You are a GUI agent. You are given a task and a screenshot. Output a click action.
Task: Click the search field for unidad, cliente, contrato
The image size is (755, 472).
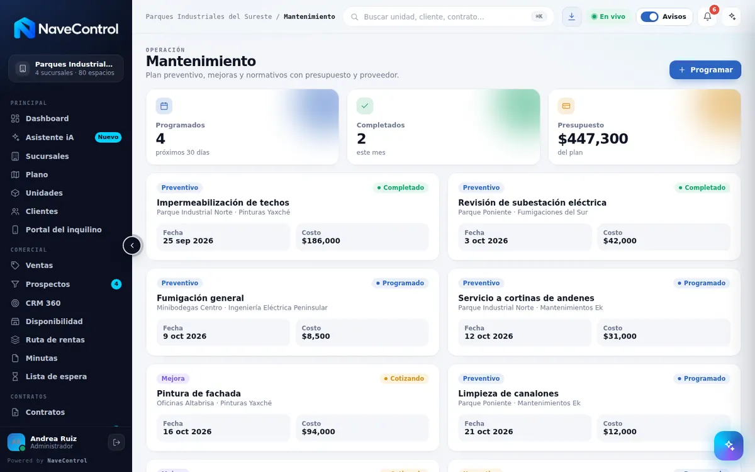[448, 16]
